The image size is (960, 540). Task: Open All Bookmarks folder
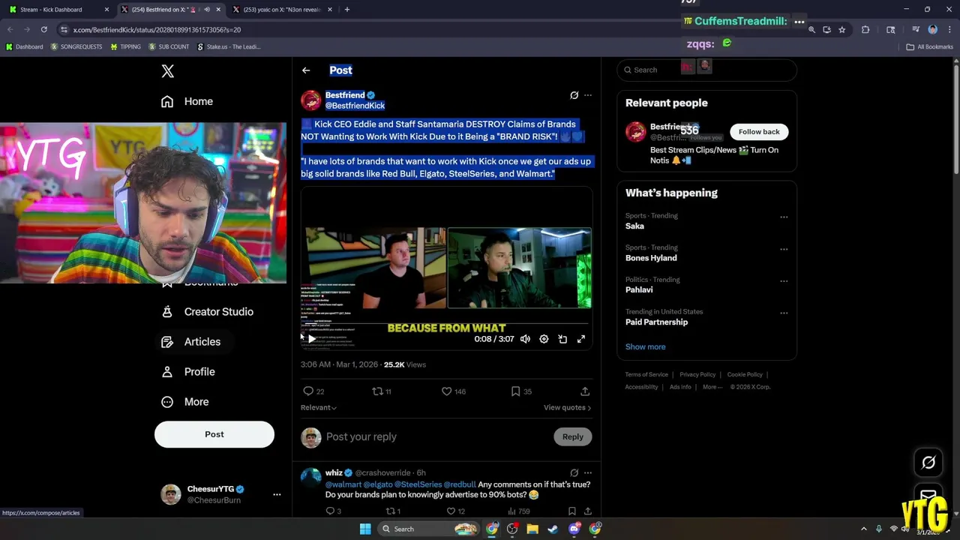[930, 46]
